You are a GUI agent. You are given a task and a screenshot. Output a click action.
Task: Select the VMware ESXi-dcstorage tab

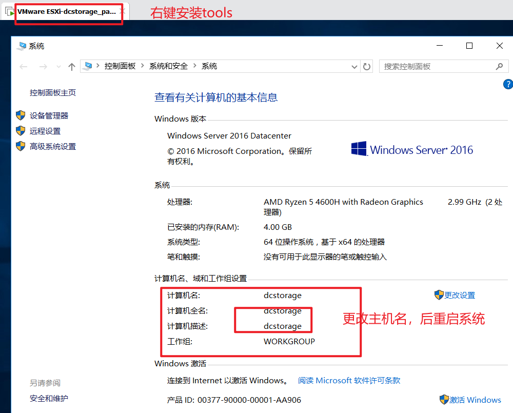pos(67,12)
